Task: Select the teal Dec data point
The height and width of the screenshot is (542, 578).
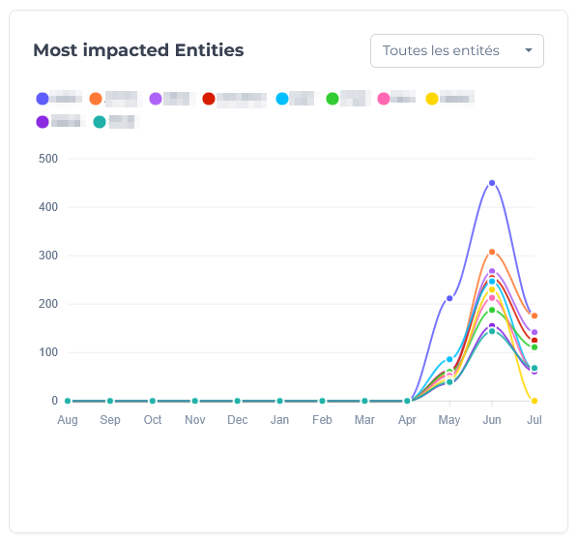Action: pos(238,401)
